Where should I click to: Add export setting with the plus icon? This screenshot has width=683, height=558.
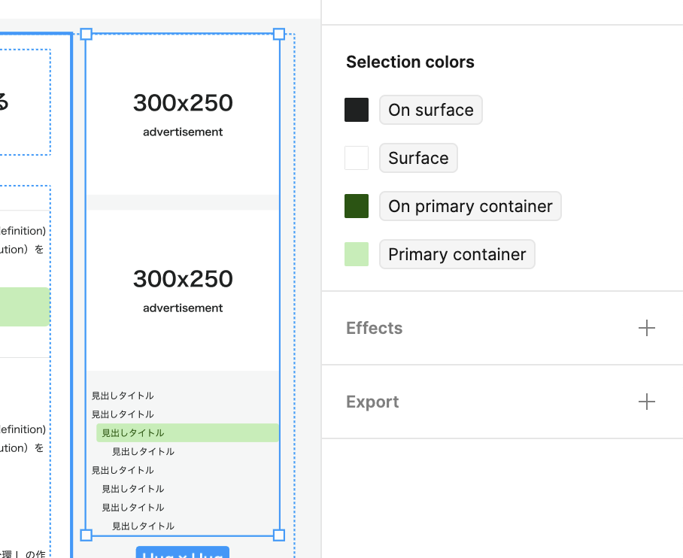pos(646,402)
